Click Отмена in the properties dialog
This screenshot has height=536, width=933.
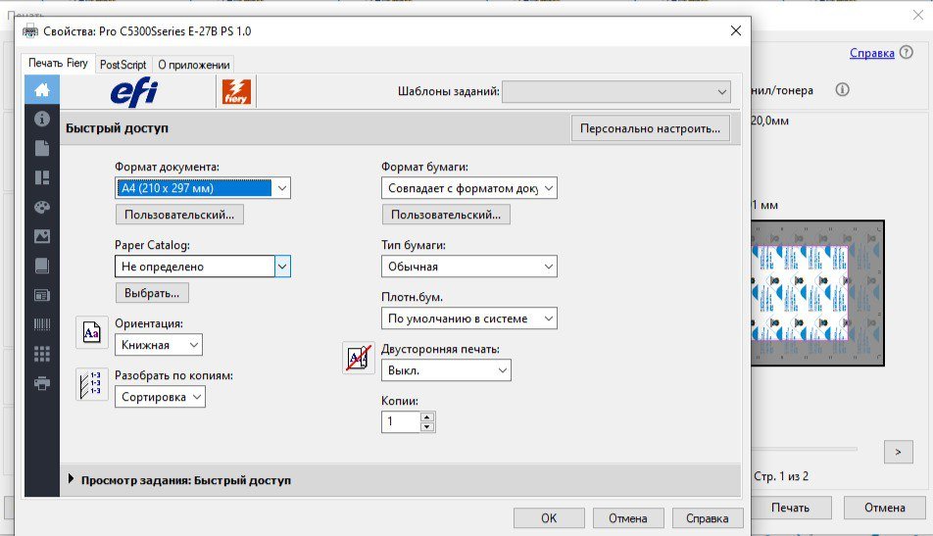click(628, 518)
